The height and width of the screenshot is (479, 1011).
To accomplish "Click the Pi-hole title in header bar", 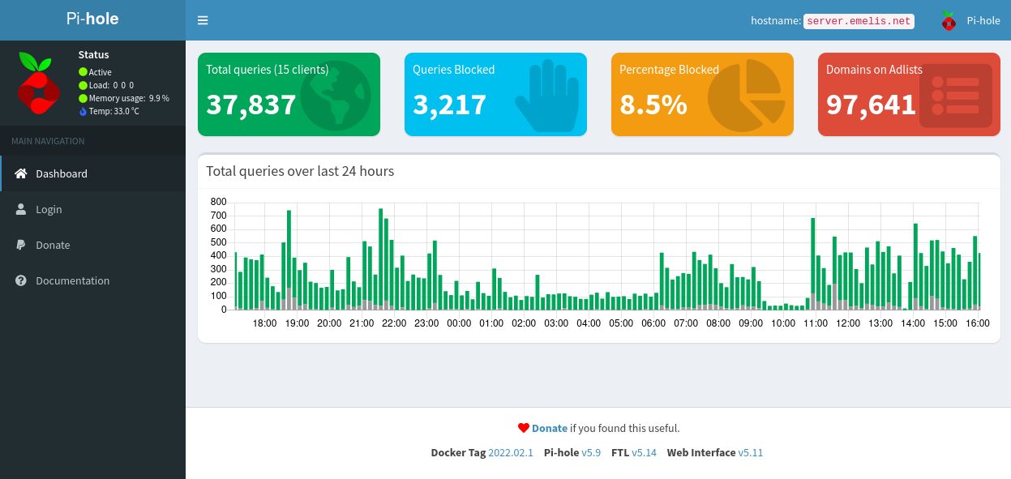I will [x=92, y=18].
